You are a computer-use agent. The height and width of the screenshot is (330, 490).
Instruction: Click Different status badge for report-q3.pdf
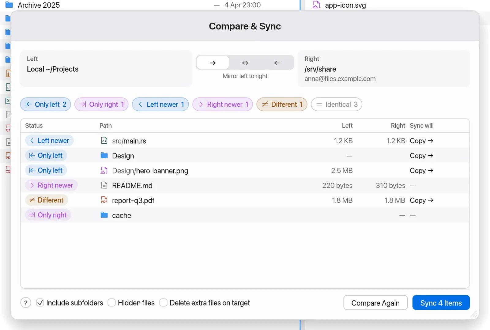coord(47,200)
